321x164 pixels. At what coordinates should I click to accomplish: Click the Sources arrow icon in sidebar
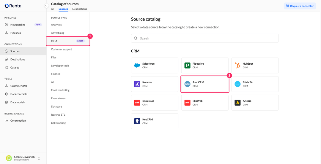[x=6, y=51]
